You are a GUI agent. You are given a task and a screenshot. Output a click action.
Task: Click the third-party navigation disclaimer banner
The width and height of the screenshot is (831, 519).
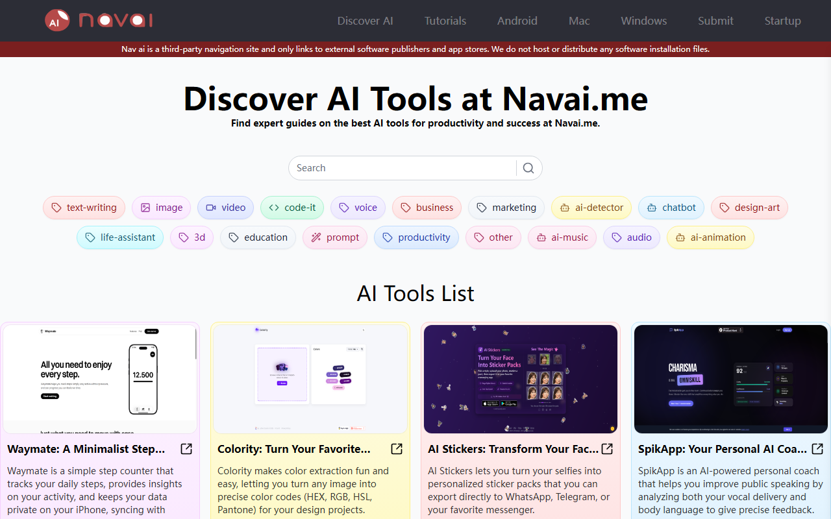tap(415, 49)
